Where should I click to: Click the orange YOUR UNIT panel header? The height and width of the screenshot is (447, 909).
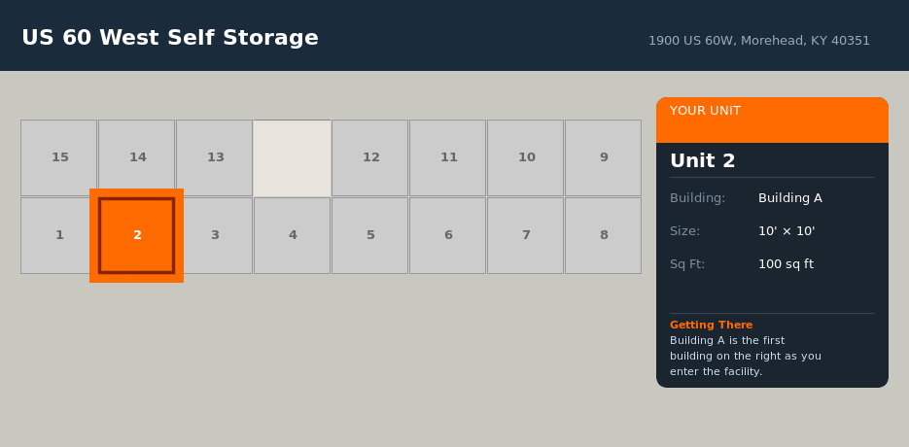pyautogui.click(x=772, y=120)
